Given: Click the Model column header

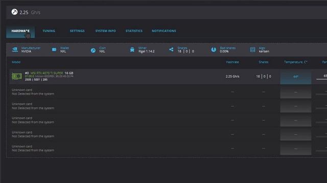Looking at the screenshot, I should point(16,62).
